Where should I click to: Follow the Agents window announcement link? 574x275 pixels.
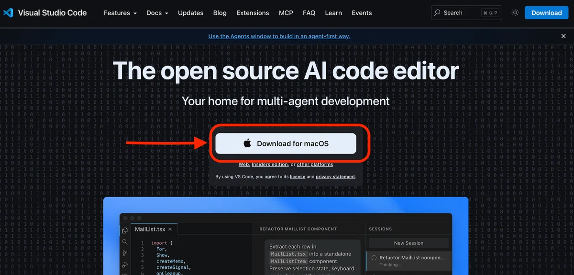tap(279, 36)
